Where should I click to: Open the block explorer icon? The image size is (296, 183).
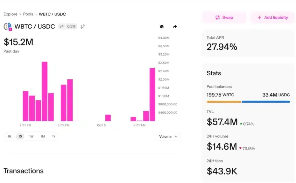point(162,27)
